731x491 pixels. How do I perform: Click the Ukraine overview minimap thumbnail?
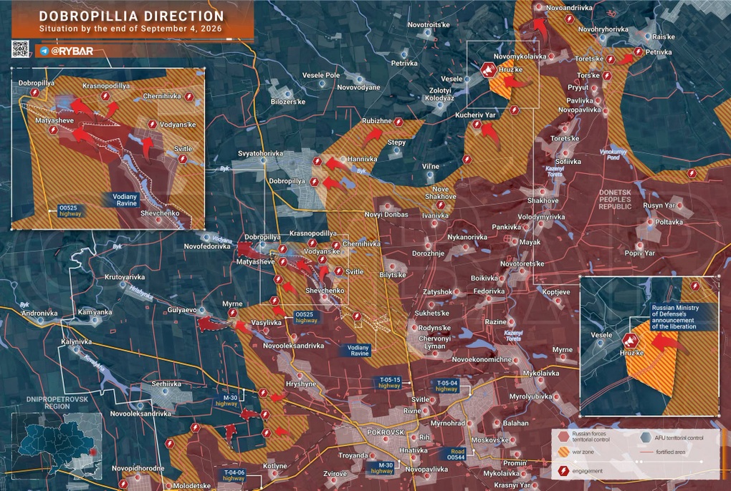pyautogui.click(x=57, y=446)
